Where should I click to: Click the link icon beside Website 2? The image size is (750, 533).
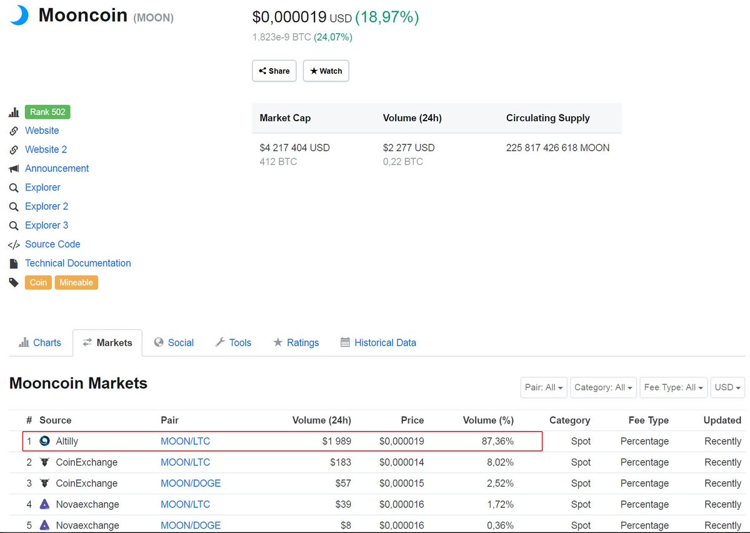pyautogui.click(x=14, y=150)
